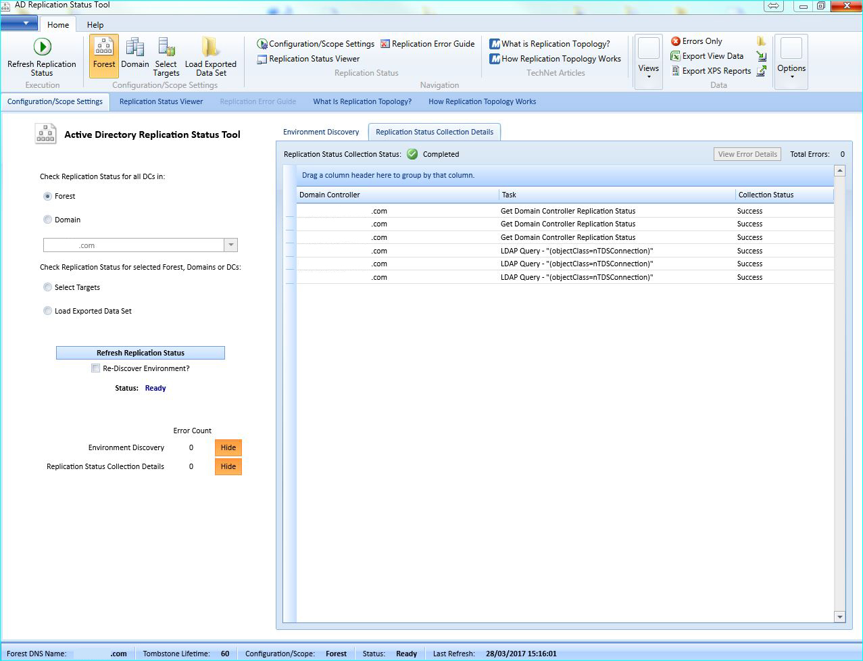This screenshot has height=661, width=863.
Task: Hide the Environment Discovery panel
Action: (228, 447)
